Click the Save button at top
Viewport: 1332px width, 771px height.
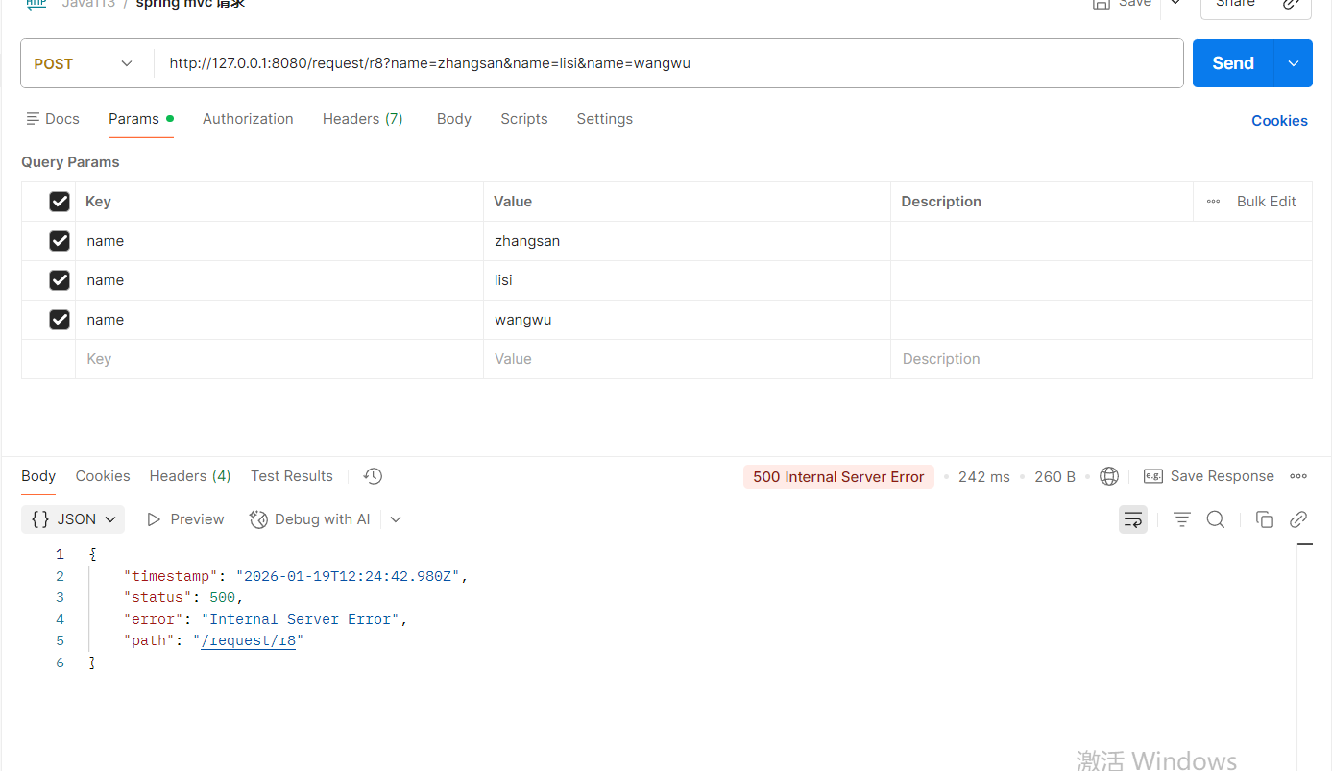click(x=1123, y=4)
